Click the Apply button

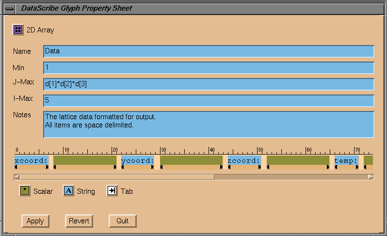pos(35,221)
